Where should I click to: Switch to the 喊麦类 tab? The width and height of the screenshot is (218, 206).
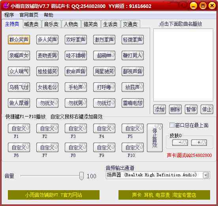pos(32,24)
